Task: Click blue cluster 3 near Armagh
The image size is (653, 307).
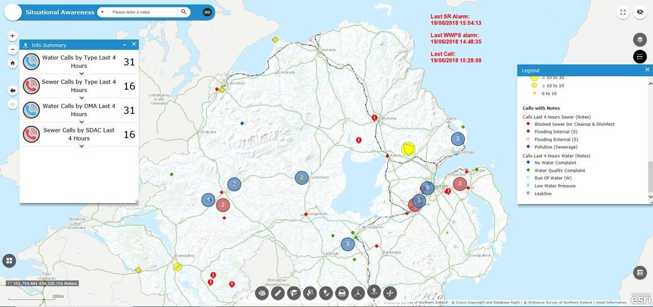Action: 347,244
